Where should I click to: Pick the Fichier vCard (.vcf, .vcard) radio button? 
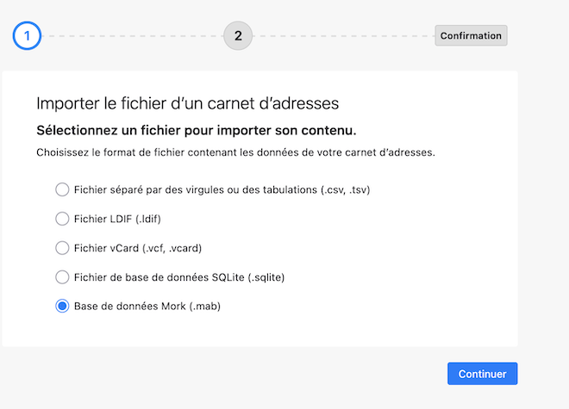tap(62, 248)
